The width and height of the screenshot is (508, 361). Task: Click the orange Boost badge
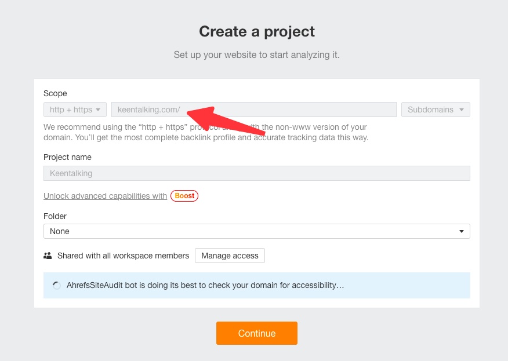pyautogui.click(x=184, y=196)
